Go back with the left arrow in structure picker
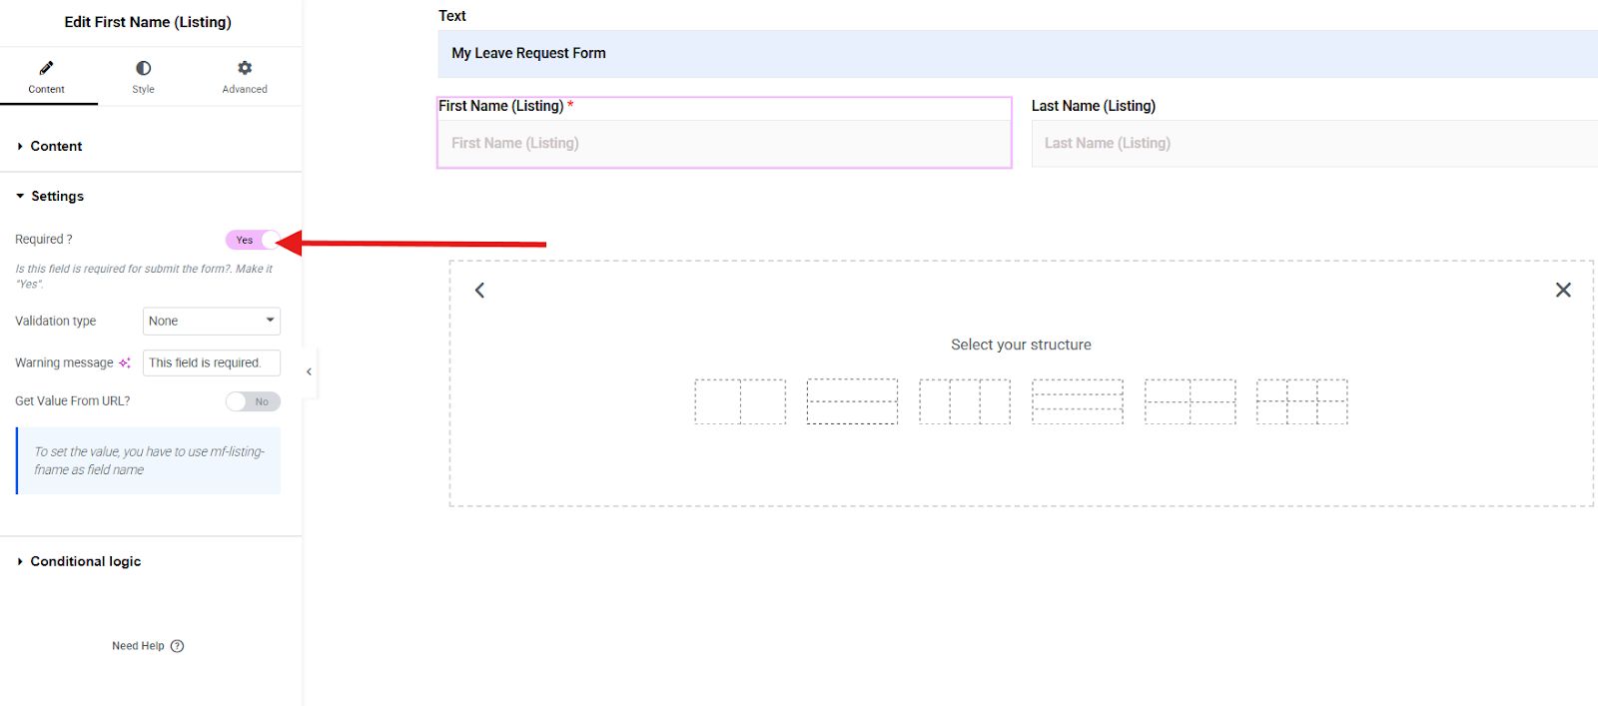The width and height of the screenshot is (1598, 706). pyautogui.click(x=479, y=290)
